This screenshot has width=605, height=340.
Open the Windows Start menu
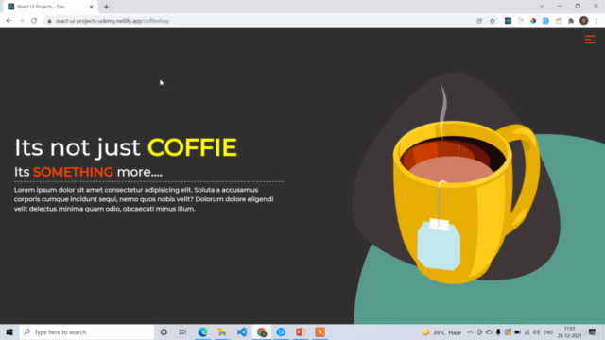click(x=9, y=331)
